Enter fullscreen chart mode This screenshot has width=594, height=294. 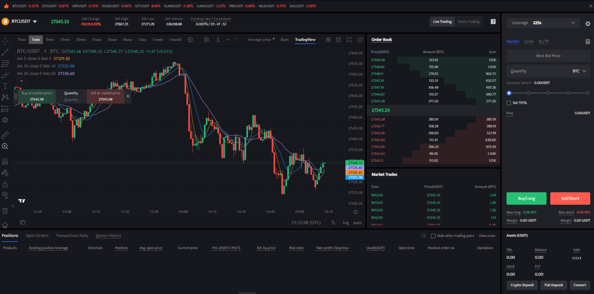click(349, 39)
